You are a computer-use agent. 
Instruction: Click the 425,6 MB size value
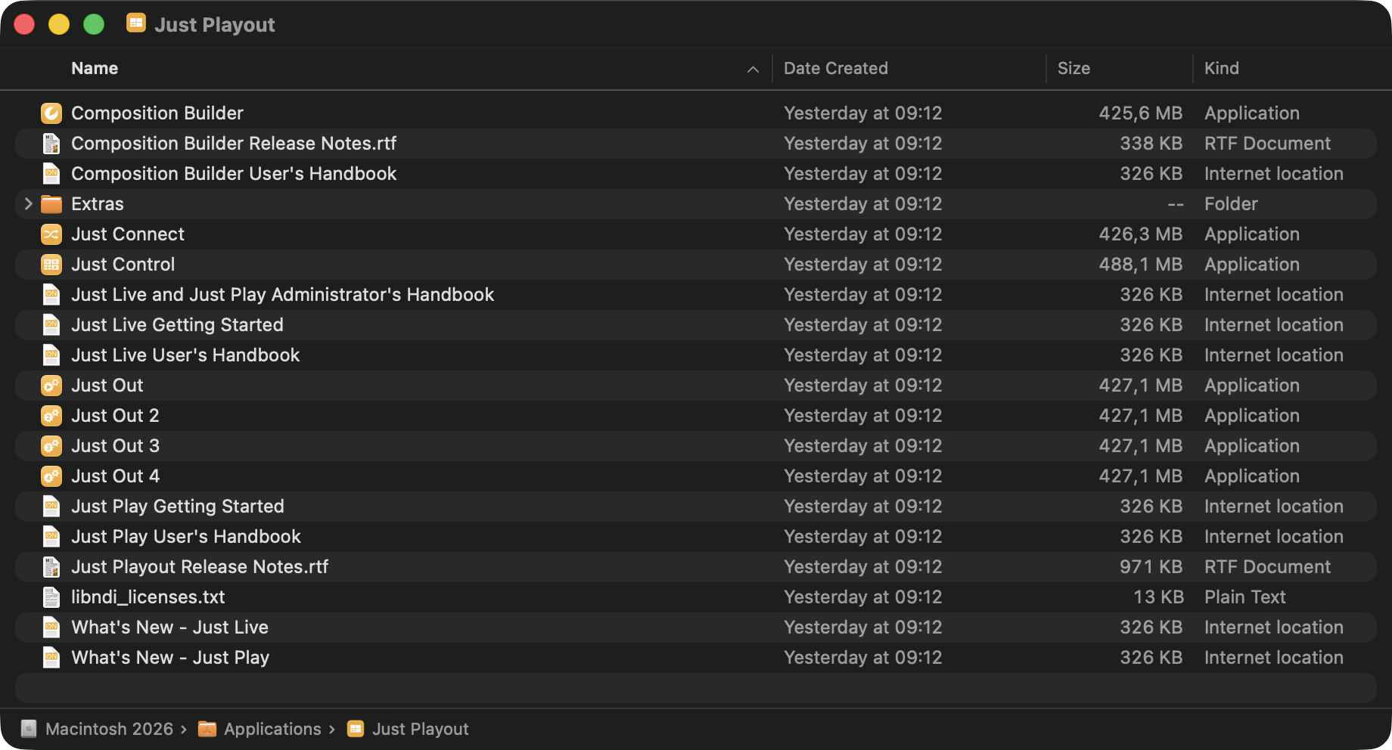pos(1140,113)
